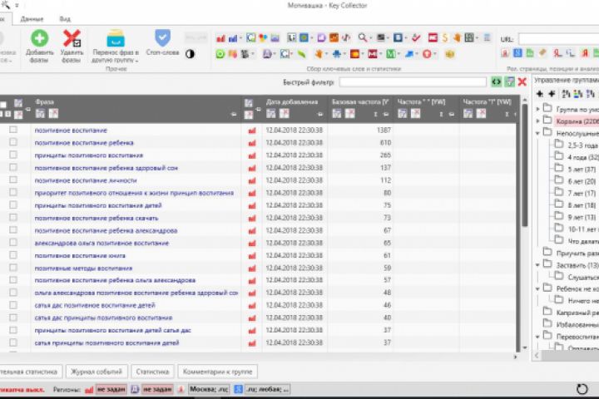Click into the URL input field

point(558,38)
